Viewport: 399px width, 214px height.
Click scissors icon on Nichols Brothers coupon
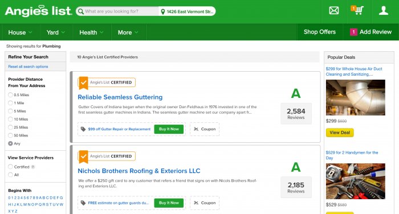[x=196, y=203]
